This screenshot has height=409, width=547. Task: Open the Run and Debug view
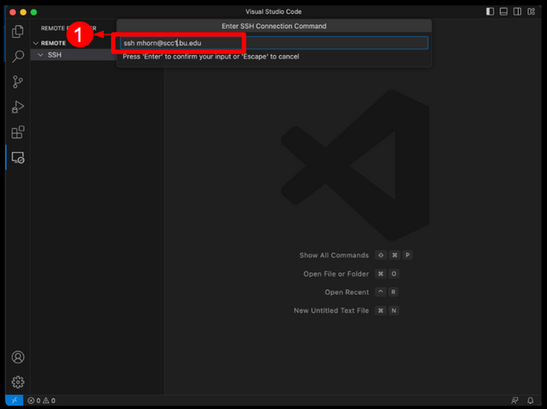click(18, 107)
